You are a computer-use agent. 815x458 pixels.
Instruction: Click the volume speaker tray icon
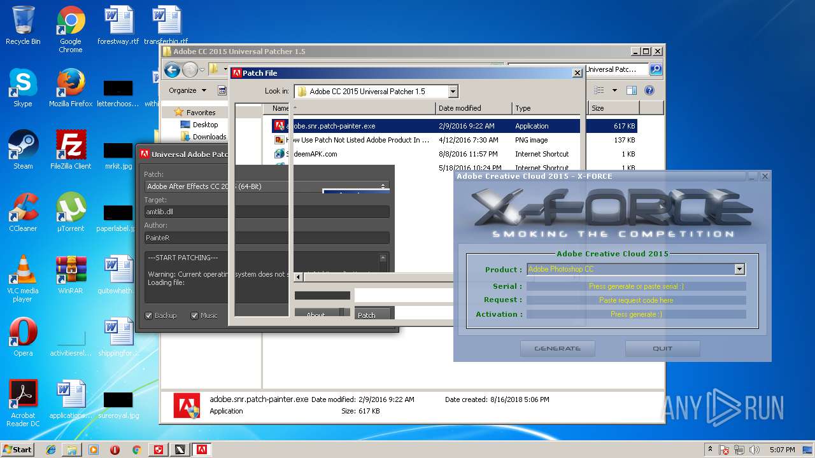755,450
